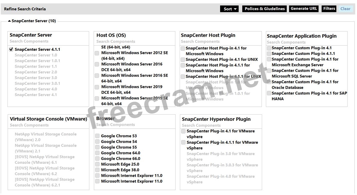Check Custom Plug-in 4.1 for Oracle Database
The height and width of the screenshot is (195, 357).
269,82
